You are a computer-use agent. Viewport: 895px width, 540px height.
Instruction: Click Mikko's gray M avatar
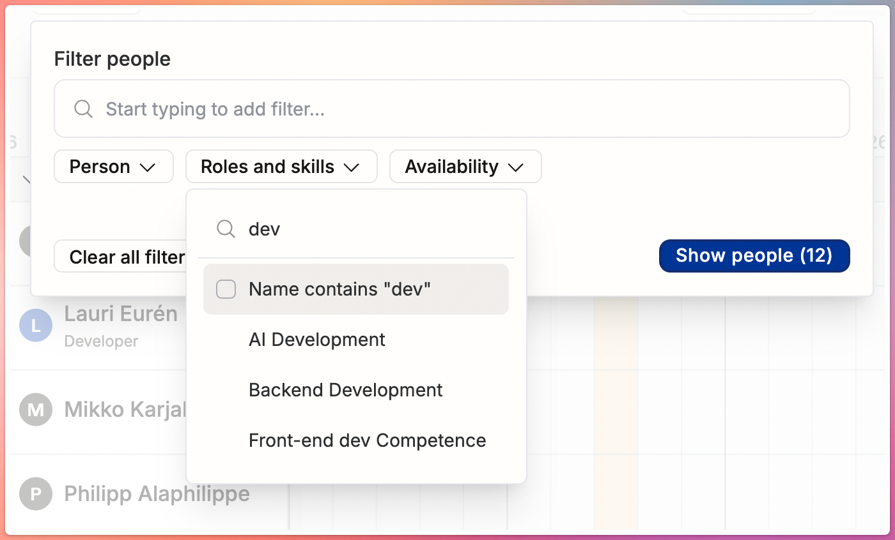point(36,409)
